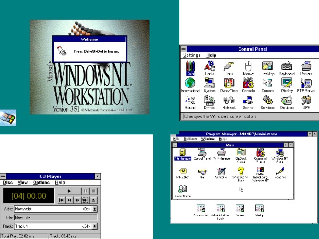Screen dimensions: 319x239
Task: Click the Eject button in CD Player
Action: tap(94, 200)
